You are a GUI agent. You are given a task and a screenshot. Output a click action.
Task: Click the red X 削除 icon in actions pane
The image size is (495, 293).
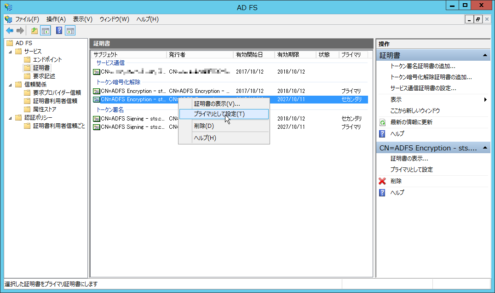coord(382,181)
